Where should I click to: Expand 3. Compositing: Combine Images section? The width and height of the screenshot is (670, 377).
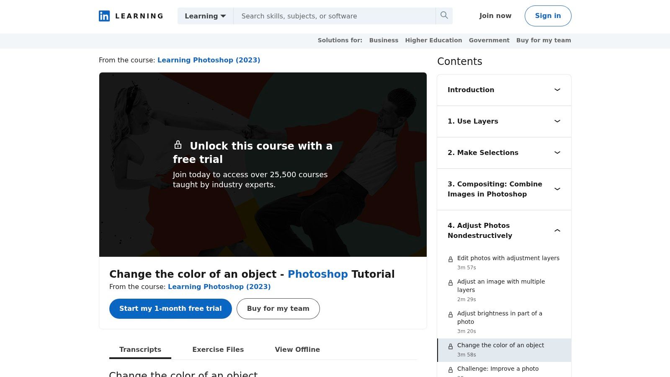click(x=504, y=189)
